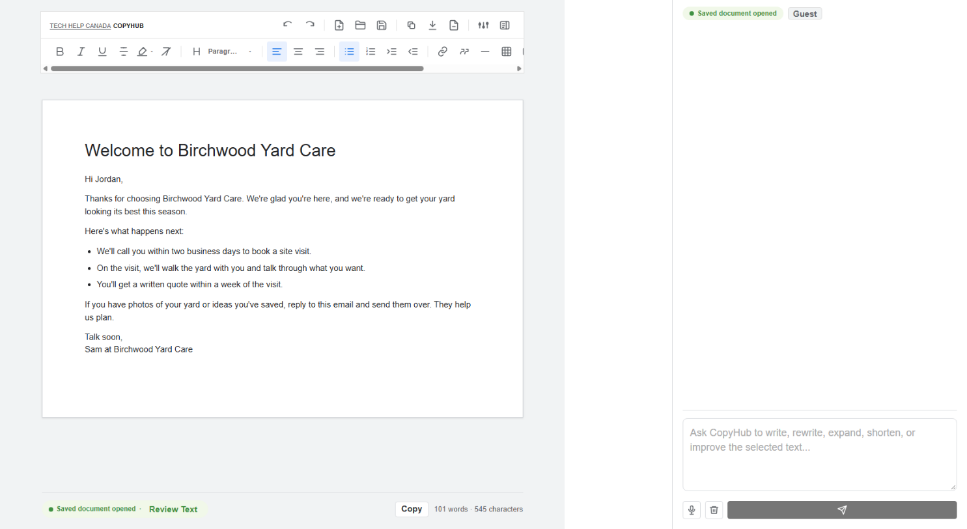This screenshot has height=529, width=967.
Task: Send the prompt with the paper plane button
Action: coord(842,510)
